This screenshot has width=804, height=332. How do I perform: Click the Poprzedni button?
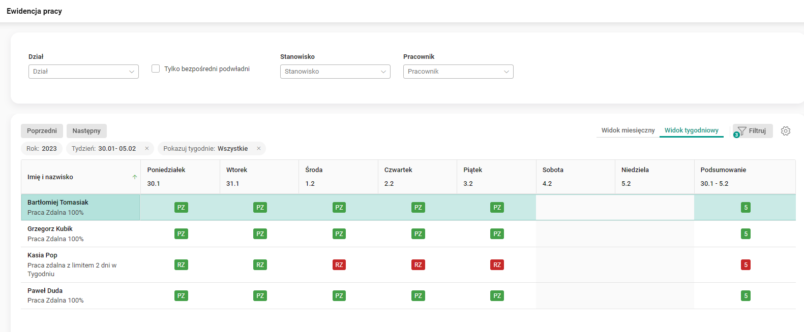[x=42, y=131]
